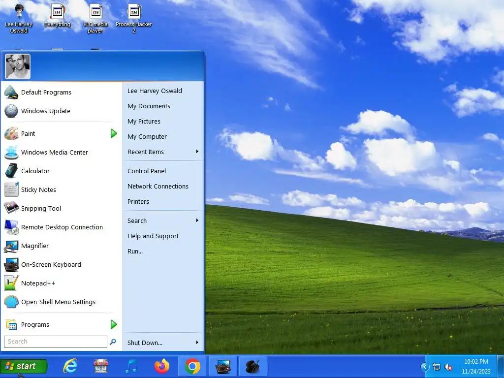Click the magnifying glass search icon
The image size is (504, 378).
[113, 342]
